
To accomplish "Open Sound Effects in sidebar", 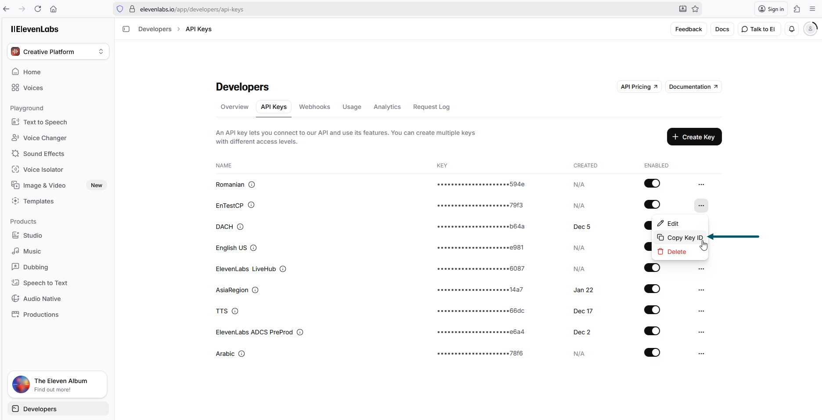I will 43,154.
